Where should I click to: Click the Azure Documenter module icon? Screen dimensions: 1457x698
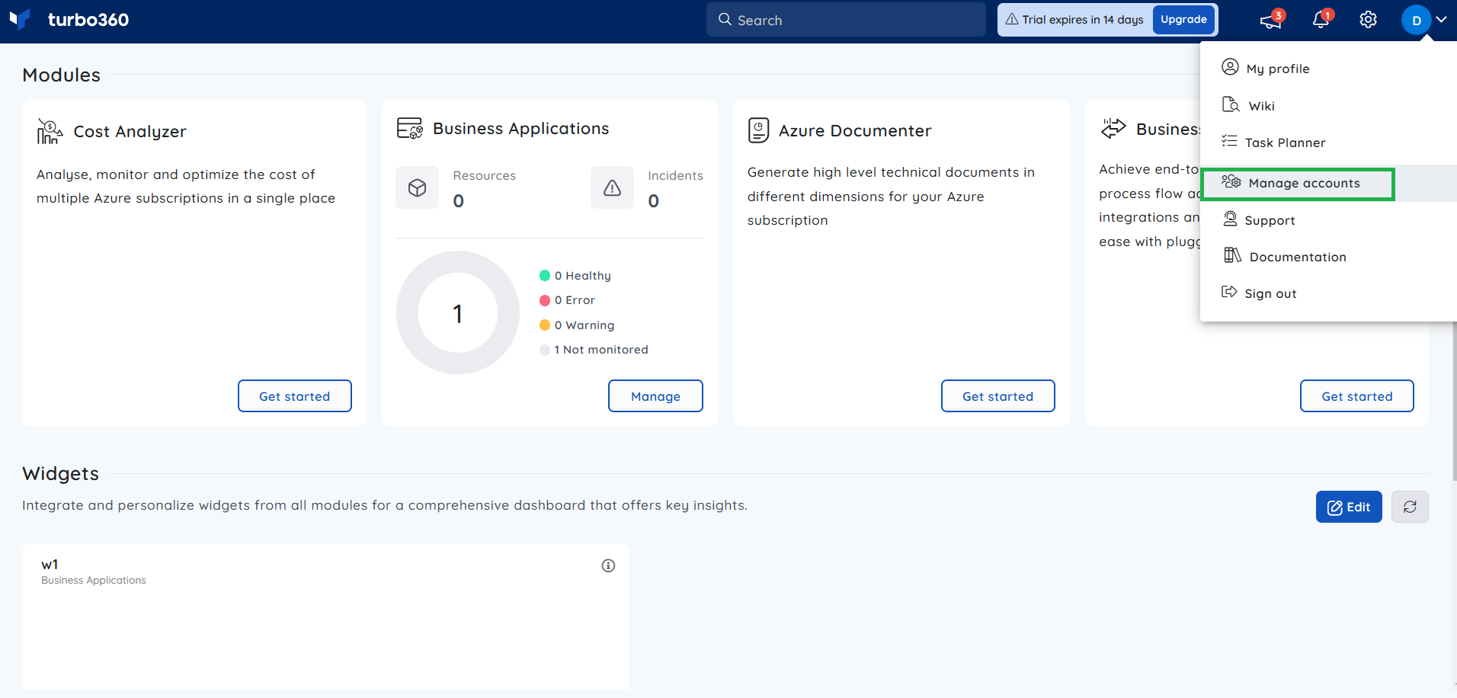click(758, 130)
